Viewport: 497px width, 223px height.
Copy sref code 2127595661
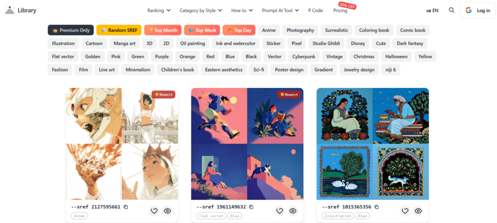[126, 207]
